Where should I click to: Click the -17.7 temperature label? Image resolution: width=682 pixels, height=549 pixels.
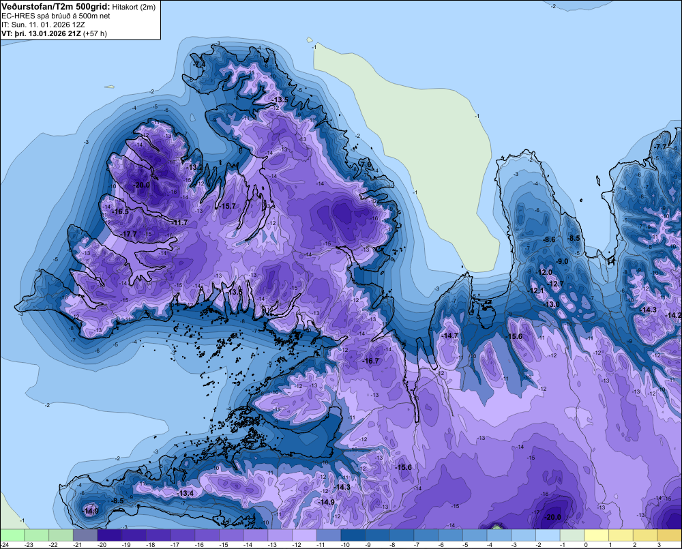(129, 234)
